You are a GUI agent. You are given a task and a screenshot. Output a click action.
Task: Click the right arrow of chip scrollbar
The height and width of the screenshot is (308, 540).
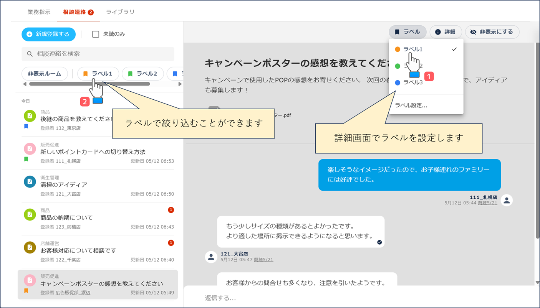pyautogui.click(x=179, y=84)
